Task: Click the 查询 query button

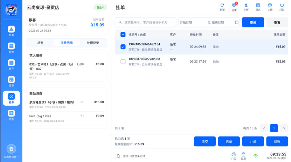Action: [253, 22]
